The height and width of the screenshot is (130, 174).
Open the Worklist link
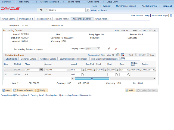107,6
